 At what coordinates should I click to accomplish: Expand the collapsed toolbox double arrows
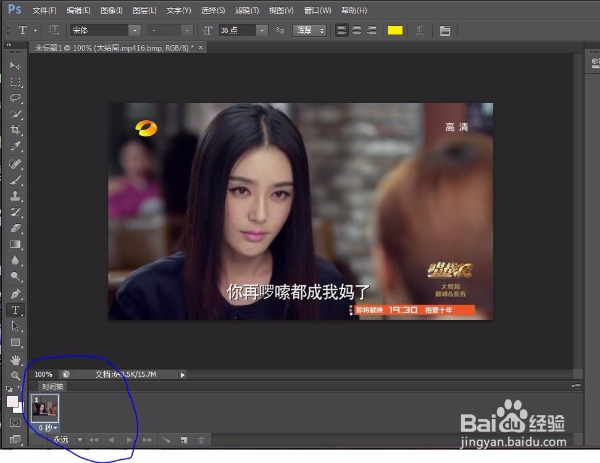[9, 45]
